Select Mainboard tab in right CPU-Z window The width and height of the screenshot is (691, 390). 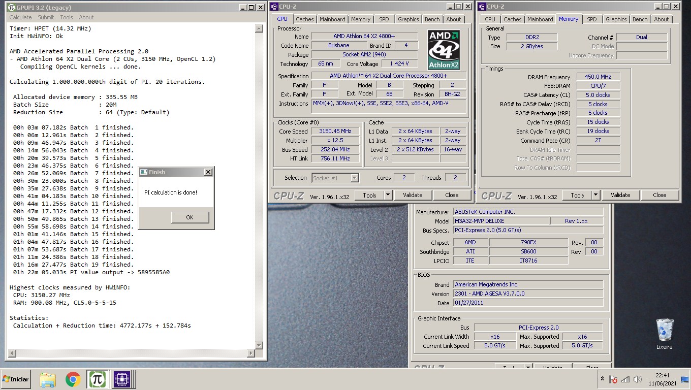[x=540, y=19]
